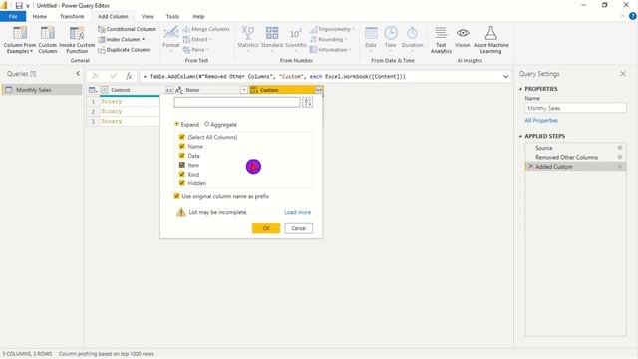638x359 pixels.
Task: Launch Text Analytics AI insight
Action: click(x=441, y=40)
